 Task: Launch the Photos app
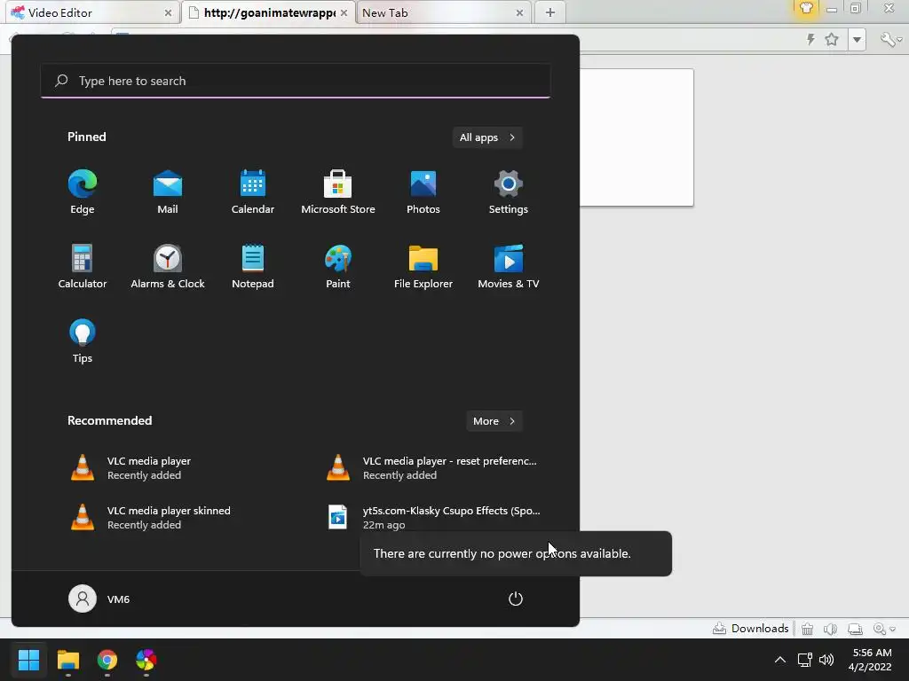(423, 192)
